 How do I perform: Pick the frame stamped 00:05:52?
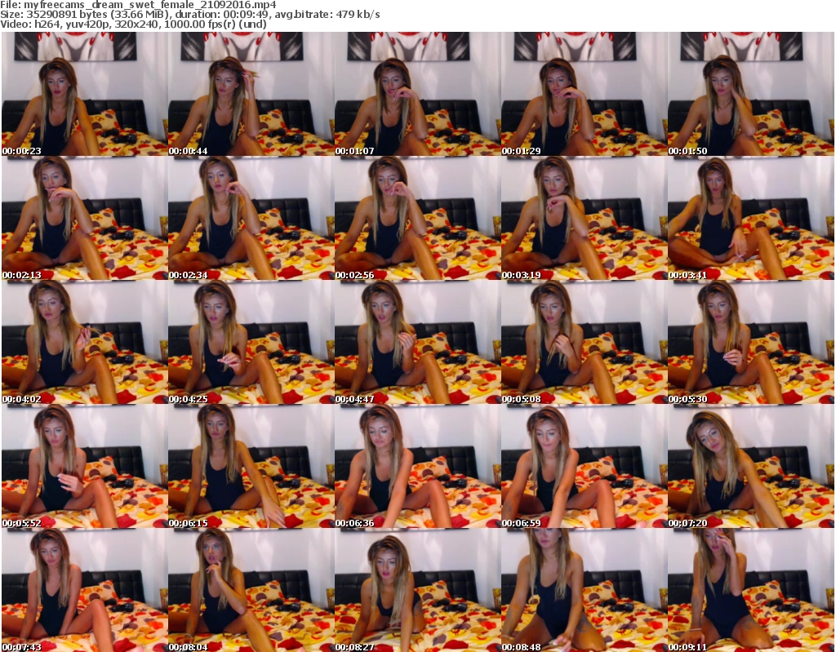tap(84, 466)
